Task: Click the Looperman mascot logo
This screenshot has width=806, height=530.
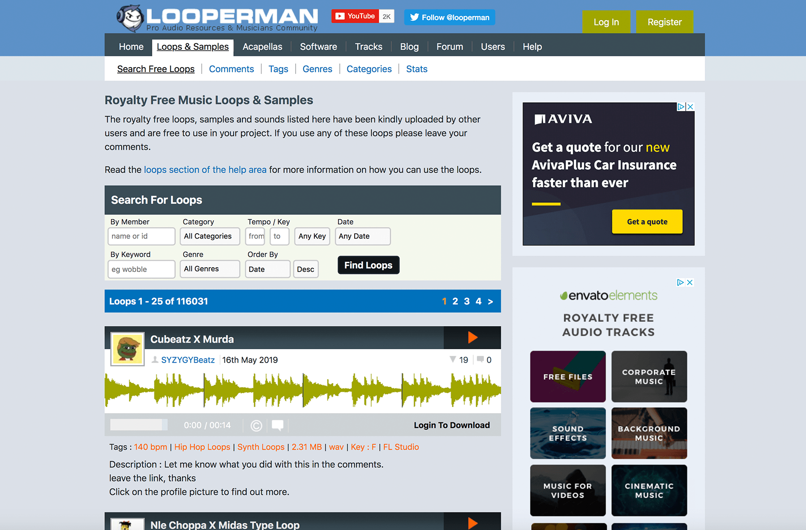Action: click(x=130, y=18)
